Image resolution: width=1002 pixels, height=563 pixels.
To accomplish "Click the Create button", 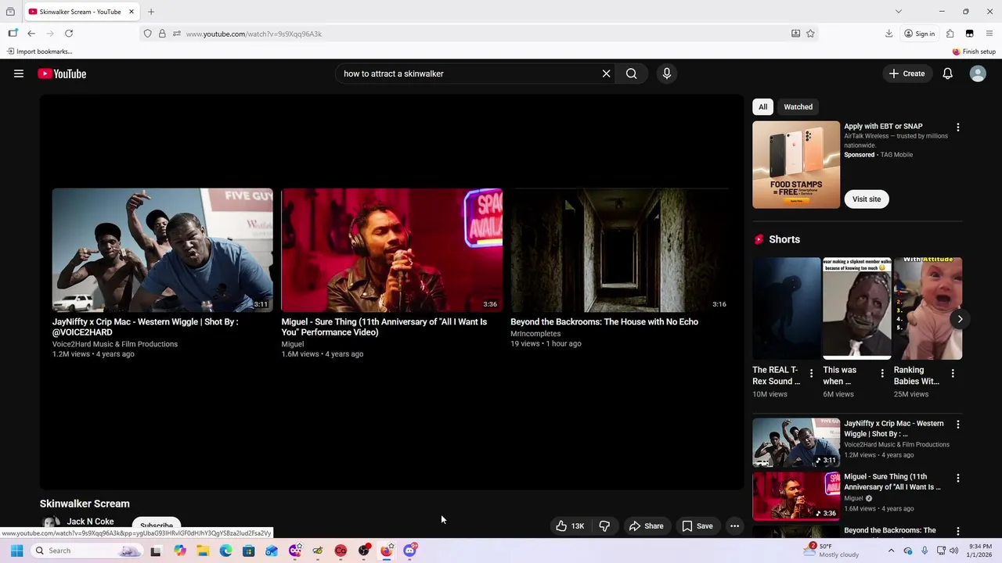I will [906, 74].
